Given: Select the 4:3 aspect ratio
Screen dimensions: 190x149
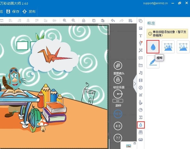Looking at the screenshot, I should click(118, 126).
